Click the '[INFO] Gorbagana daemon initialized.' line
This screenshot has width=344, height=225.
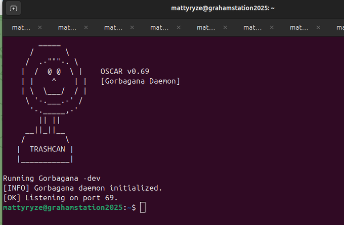click(82, 188)
